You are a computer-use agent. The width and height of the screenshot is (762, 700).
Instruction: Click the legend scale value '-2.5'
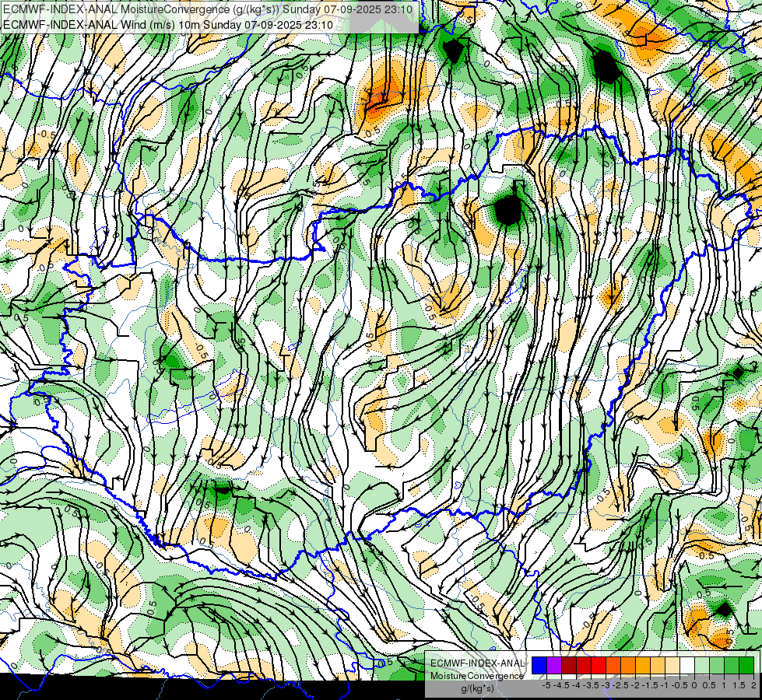click(x=620, y=685)
